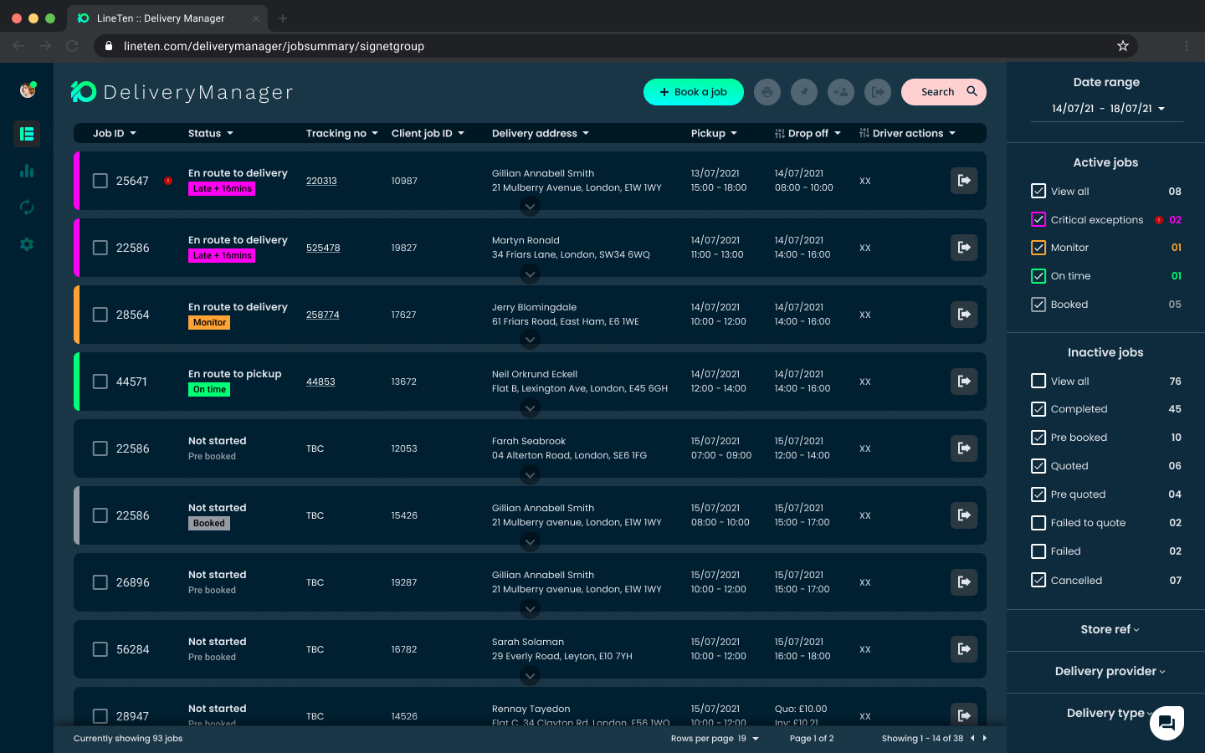The width and height of the screenshot is (1205, 753).
Task: Open the settings gear in sidebar
Action: pos(27,244)
